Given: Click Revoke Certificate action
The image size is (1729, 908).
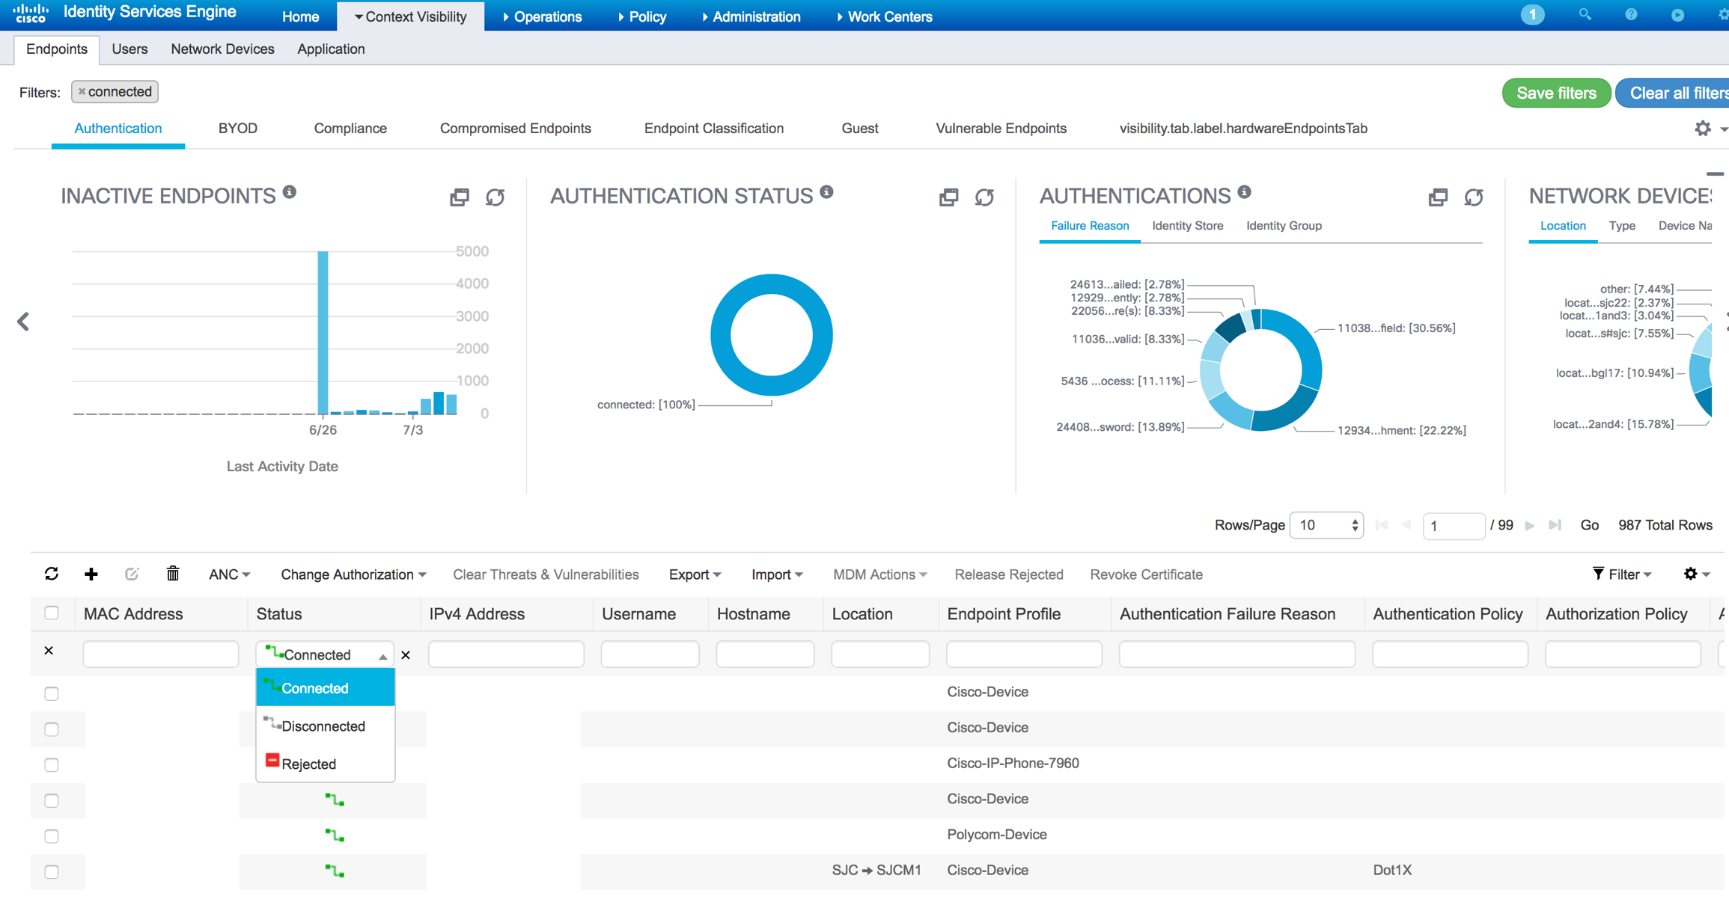Looking at the screenshot, I should pyautogui.click(x=1146, y=574).
